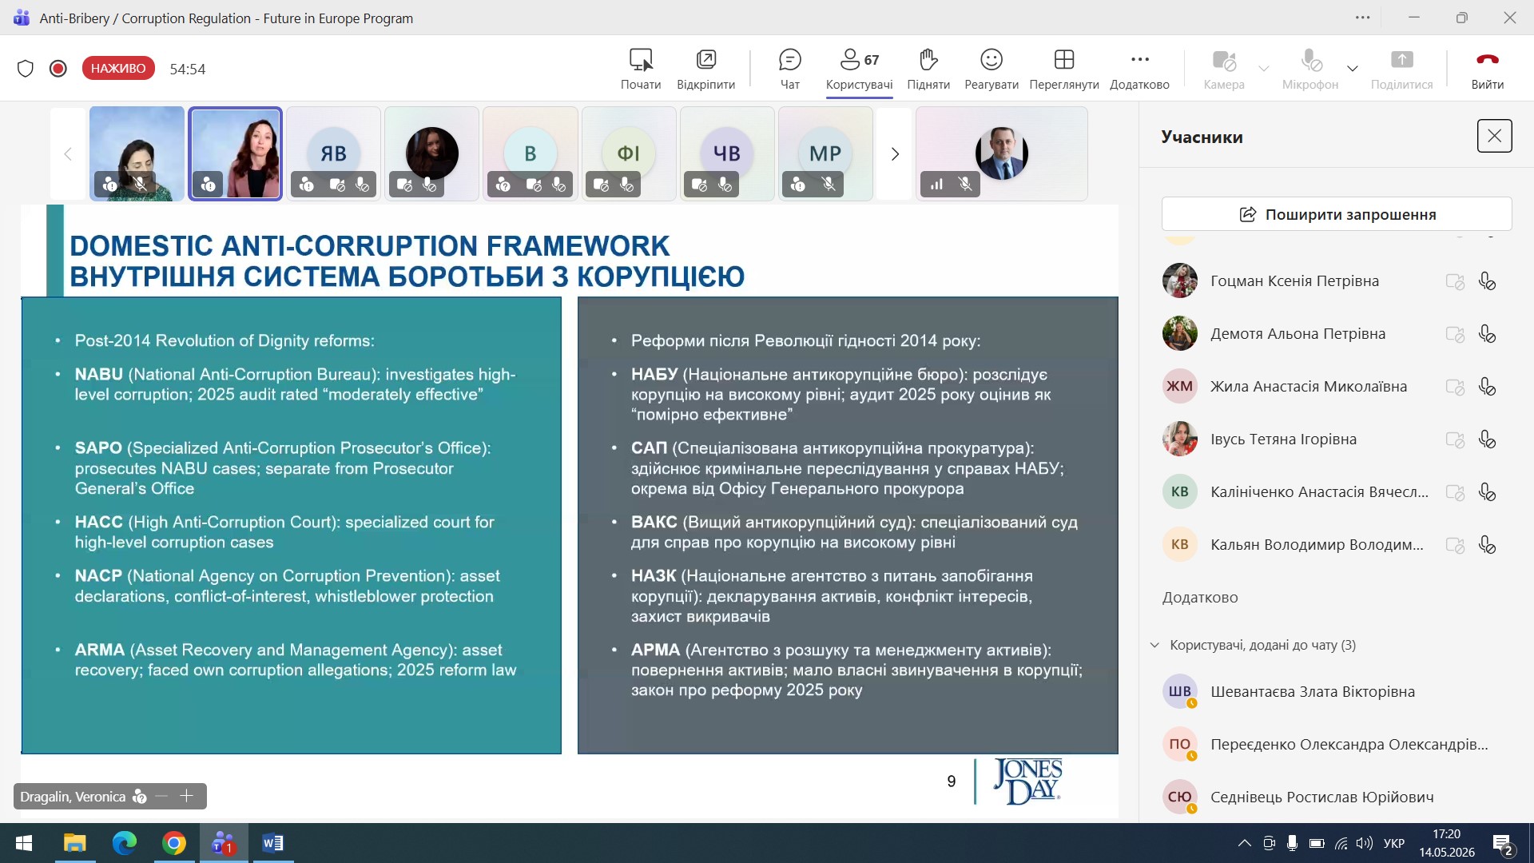Expand the camera options dropdown arrow
Viewport: 1534px width, 863px height.
pos(1264,69)
